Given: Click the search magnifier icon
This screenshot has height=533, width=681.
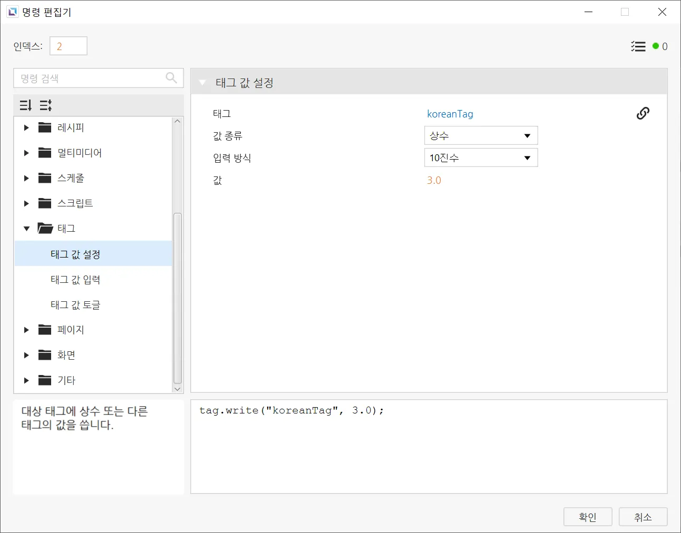Looking at the screenshot, I should tap(171, 78).
